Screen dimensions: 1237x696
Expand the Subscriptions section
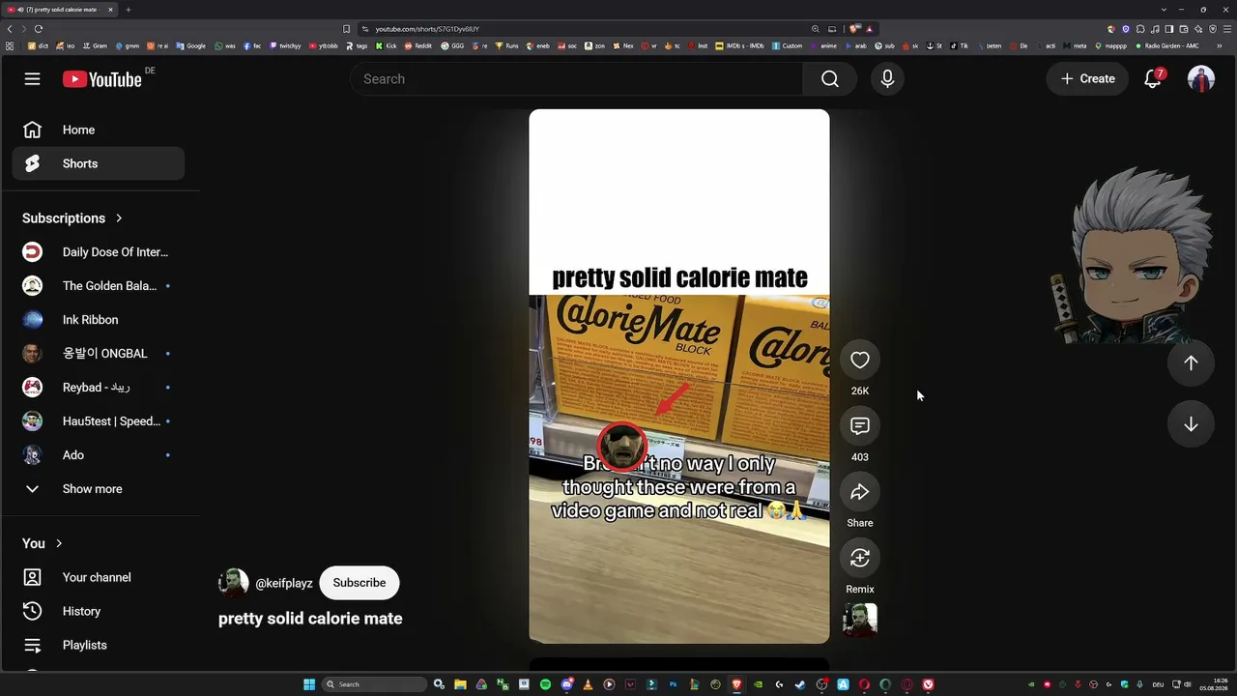[x=72, y=218]
